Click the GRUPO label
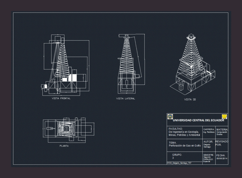 click(177, 155)
